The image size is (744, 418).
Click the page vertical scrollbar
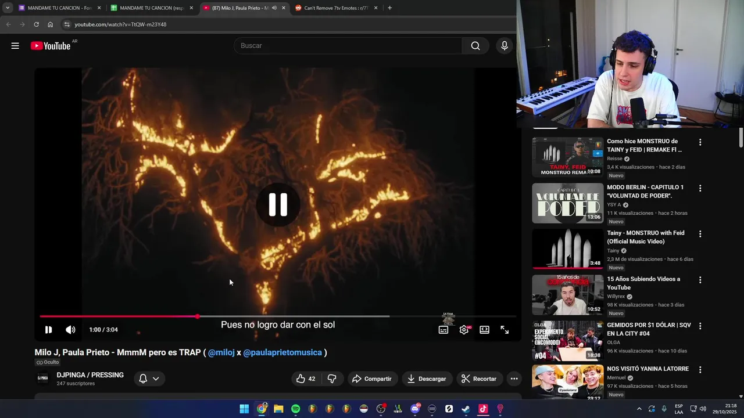[741, 138]
